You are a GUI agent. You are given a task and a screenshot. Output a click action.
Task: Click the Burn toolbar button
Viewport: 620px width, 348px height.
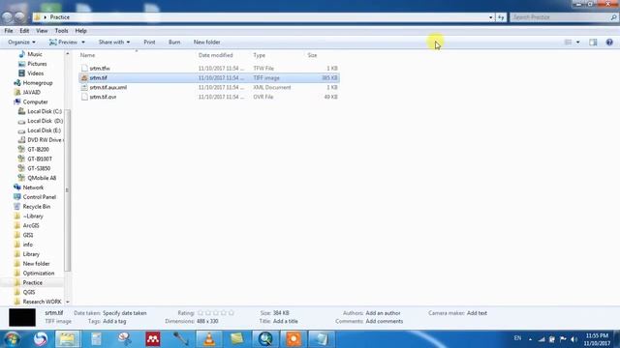[174, 43]
